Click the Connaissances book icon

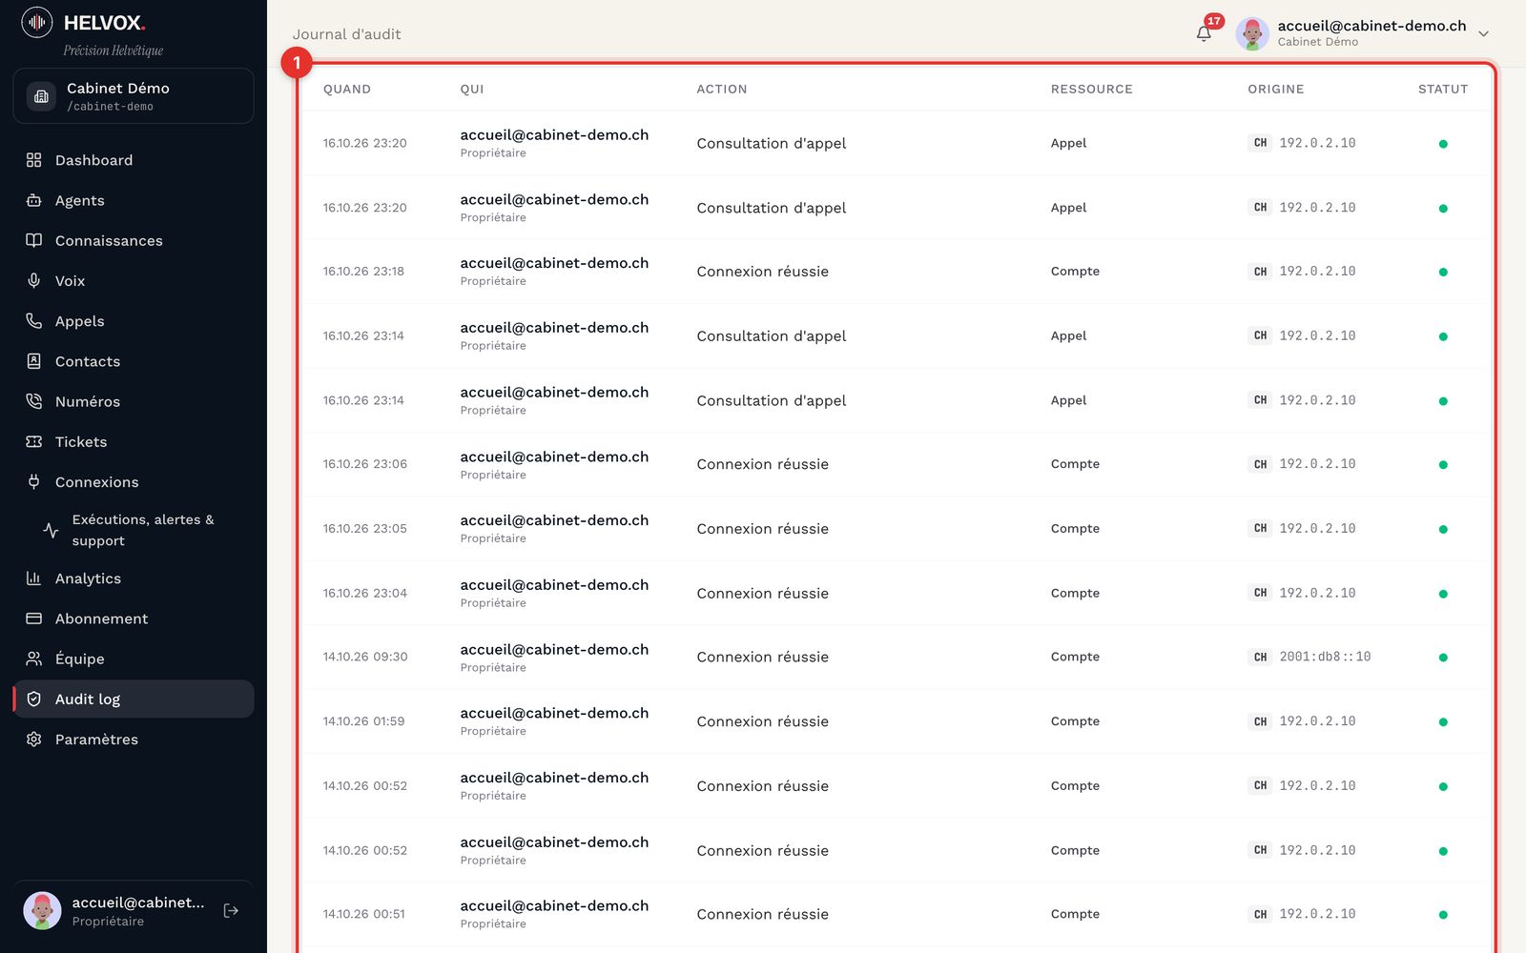pyautogui.click(x=34, y=240)
